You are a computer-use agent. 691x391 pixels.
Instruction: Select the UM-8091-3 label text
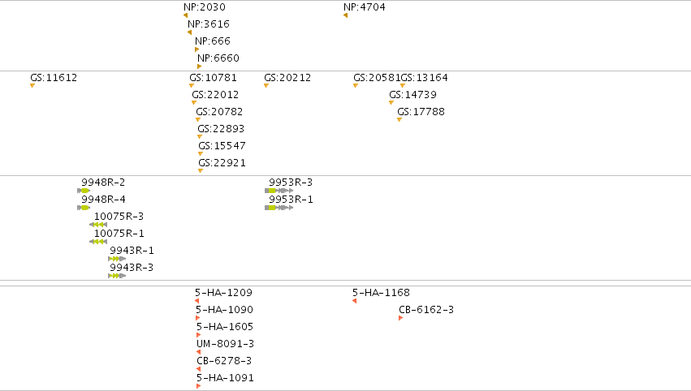(x=225, y=344)
